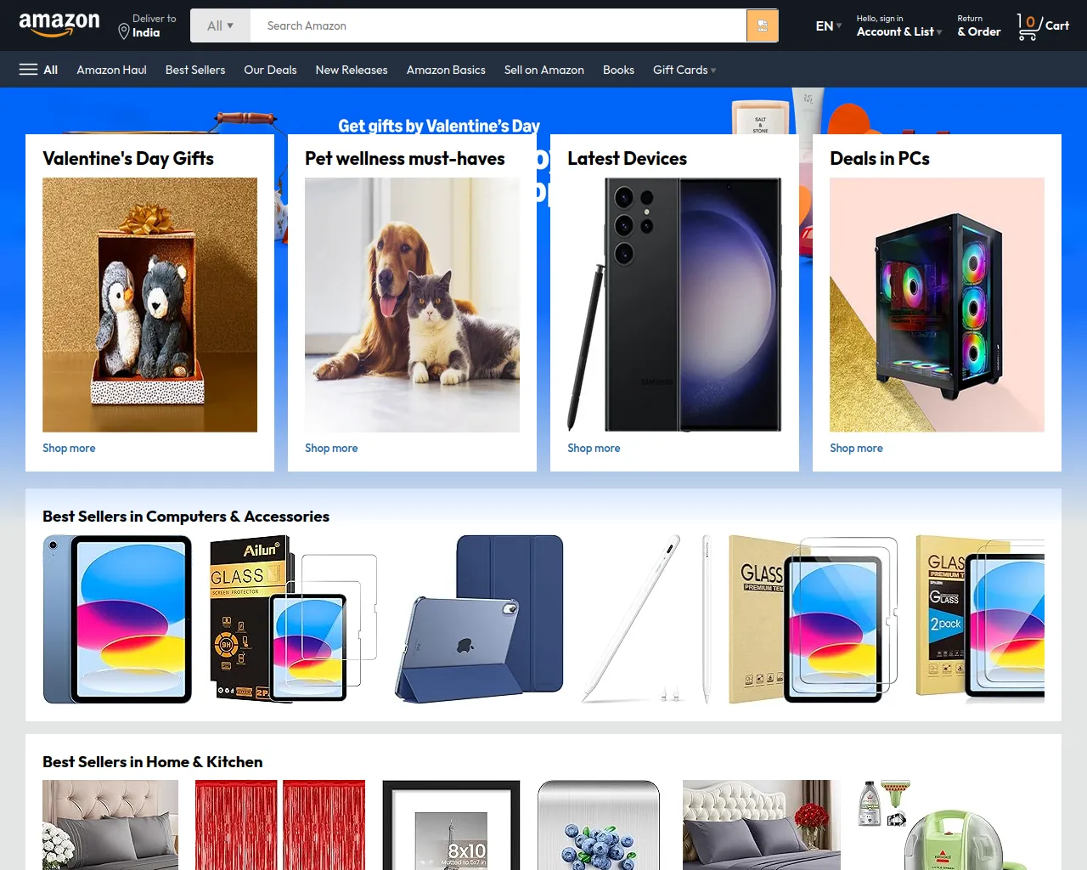Click Shop more under Pet wellness must-haves

point(331,448)
